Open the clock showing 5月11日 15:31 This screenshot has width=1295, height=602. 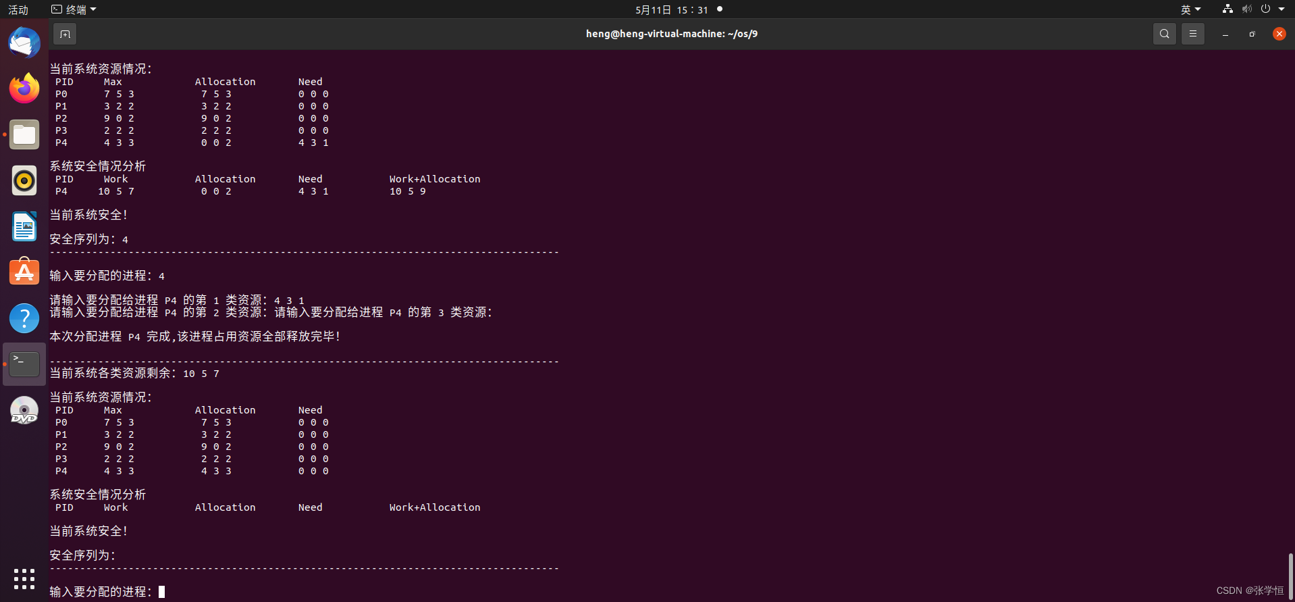[671, 9]
